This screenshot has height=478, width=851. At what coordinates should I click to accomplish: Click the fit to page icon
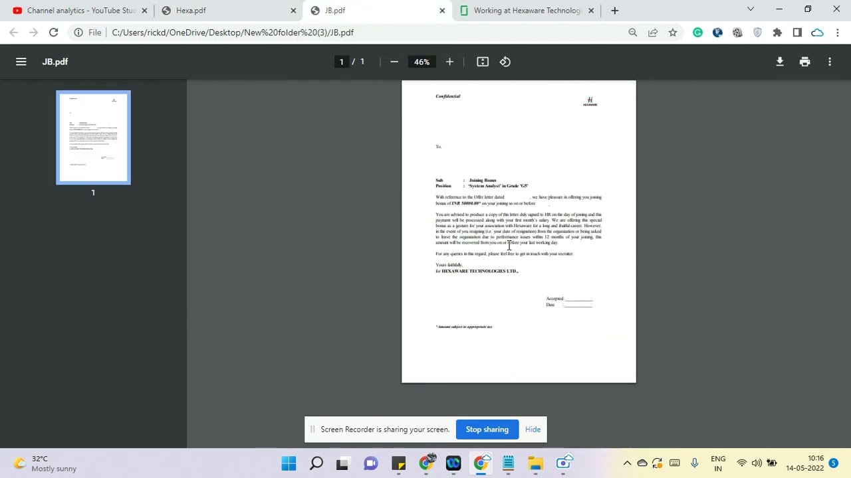click(x=483, y=62)
